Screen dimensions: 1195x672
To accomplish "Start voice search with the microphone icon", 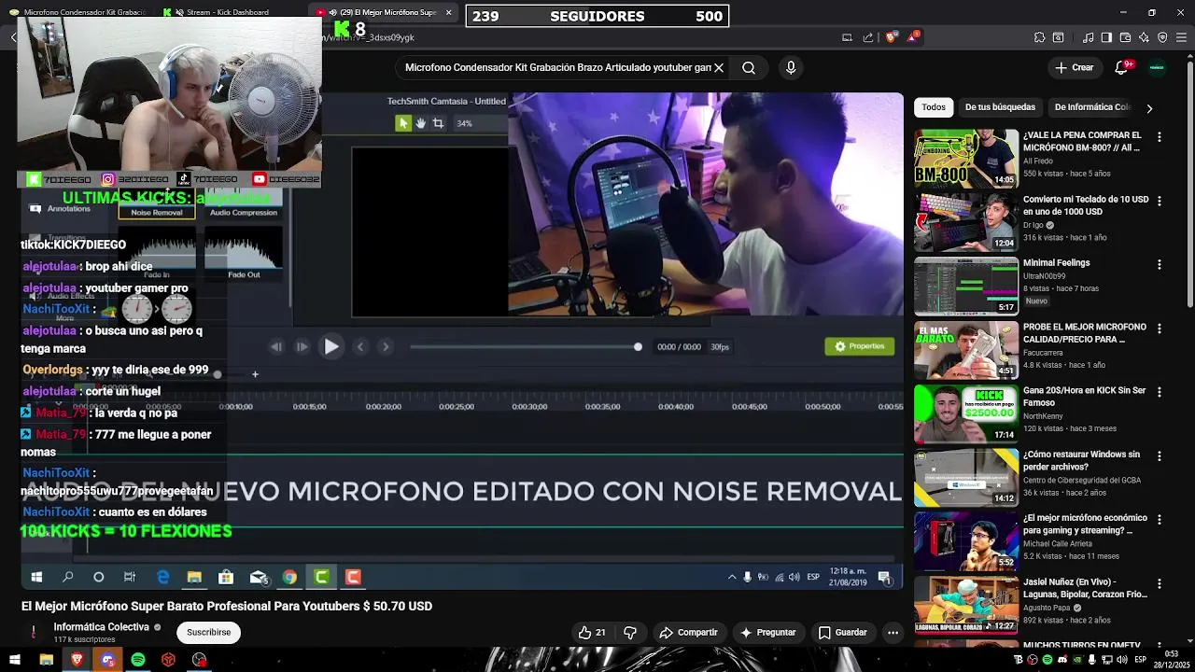I will 791,67.
